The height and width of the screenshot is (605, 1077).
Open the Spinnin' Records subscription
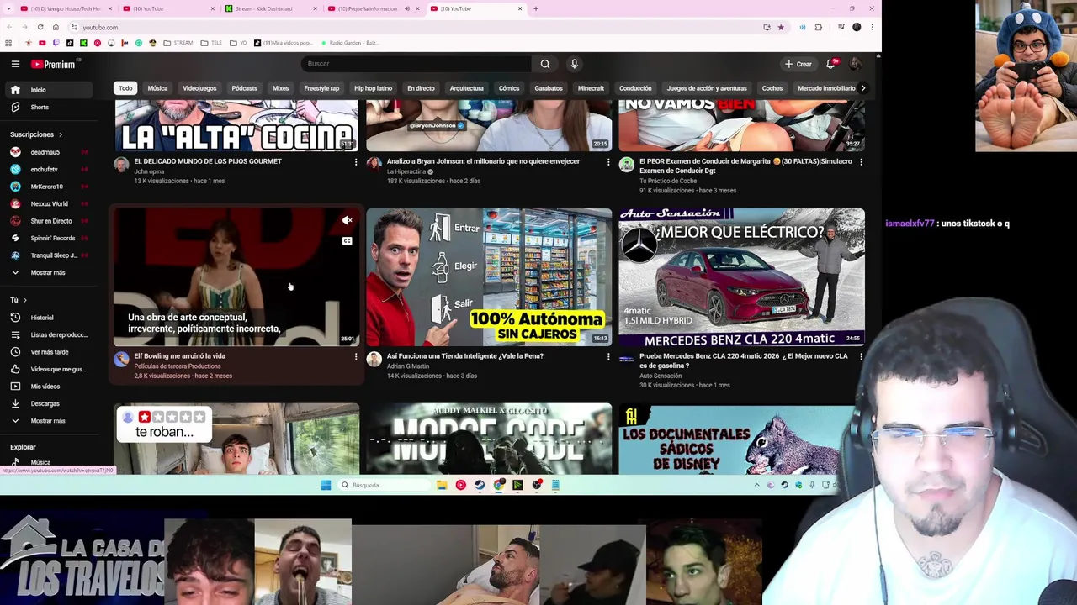point(50,238)
